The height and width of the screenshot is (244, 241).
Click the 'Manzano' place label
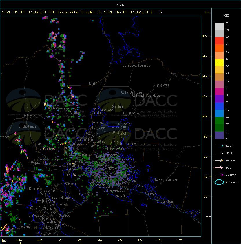(x=24, y=227)
